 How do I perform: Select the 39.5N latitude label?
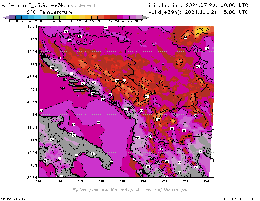pyautogui.click(x=32, y=178)
